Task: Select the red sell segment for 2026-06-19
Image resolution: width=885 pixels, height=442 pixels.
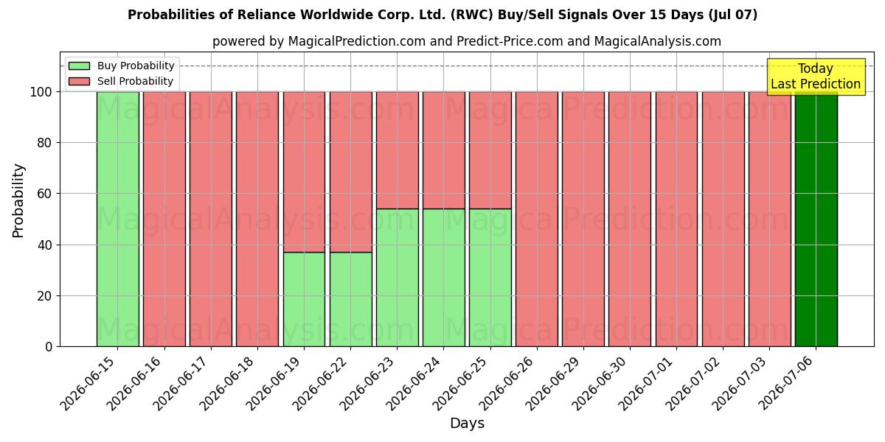Action: coord(304,172)
